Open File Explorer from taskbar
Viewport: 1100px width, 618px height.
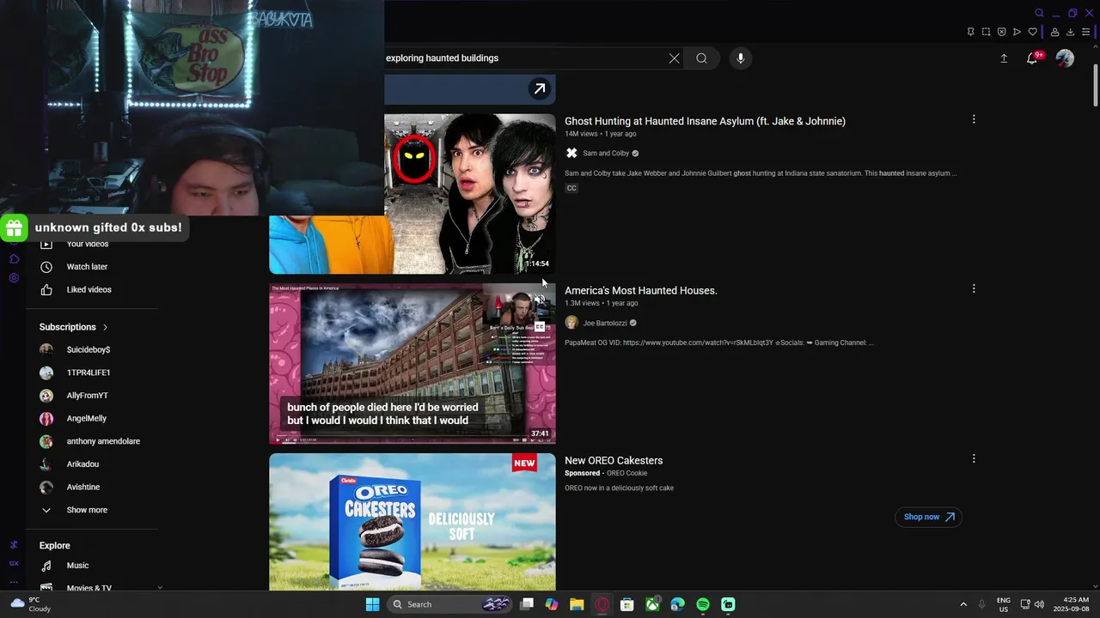(x=577, y=604)
